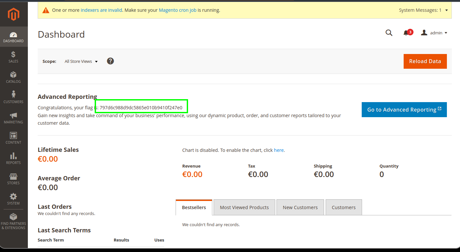Click the Tax €0.00 amount
Screen dimensions: 460x252
pos(258,174)
